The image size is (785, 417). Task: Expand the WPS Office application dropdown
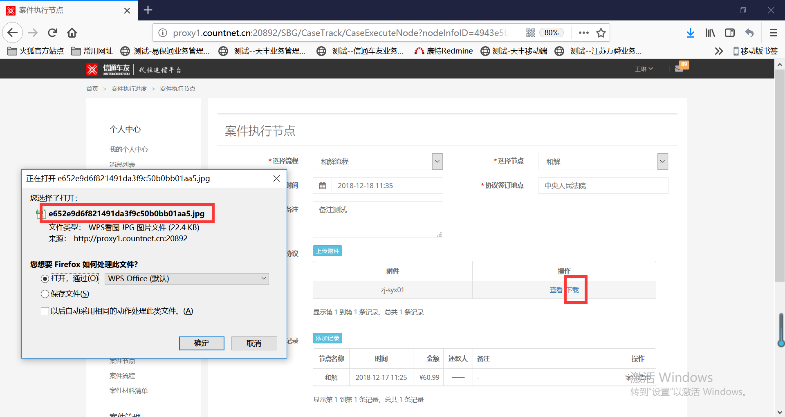[187, 279]
